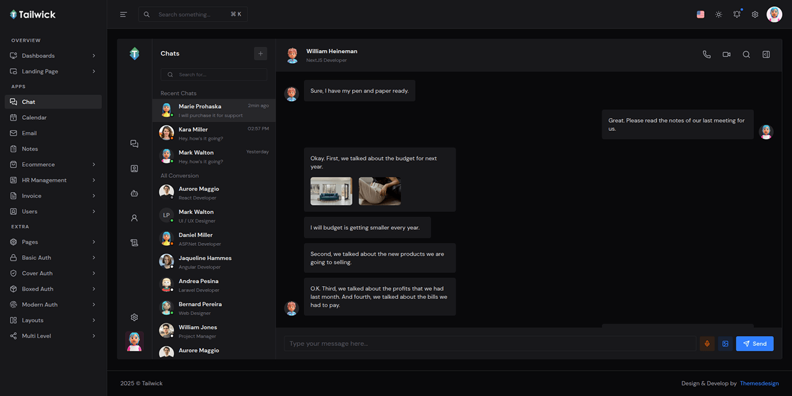This screenshot has height=396, width=792.
Task: Click the message input field
Action: pyautogui.click(x=490, y=343)
